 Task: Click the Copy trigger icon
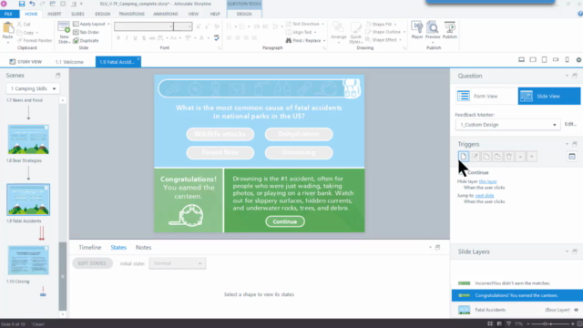pos(486,157)
